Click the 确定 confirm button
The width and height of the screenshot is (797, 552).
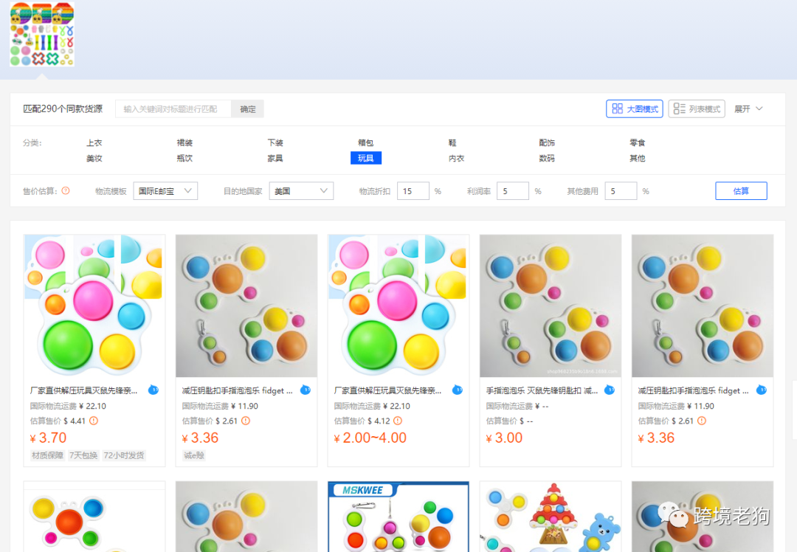pyautogui.click(x=247, y=108)
